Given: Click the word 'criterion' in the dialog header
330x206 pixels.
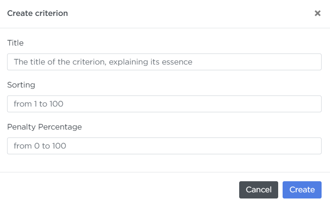Looking at the screenshot, I should pos(51,13).
